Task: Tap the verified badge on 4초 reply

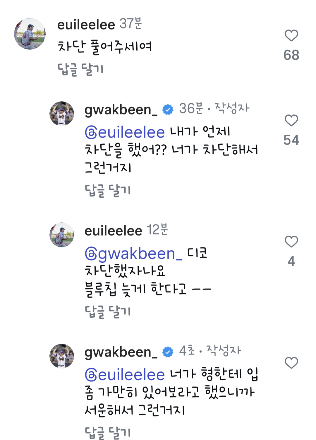Action: tap(168, 352)
